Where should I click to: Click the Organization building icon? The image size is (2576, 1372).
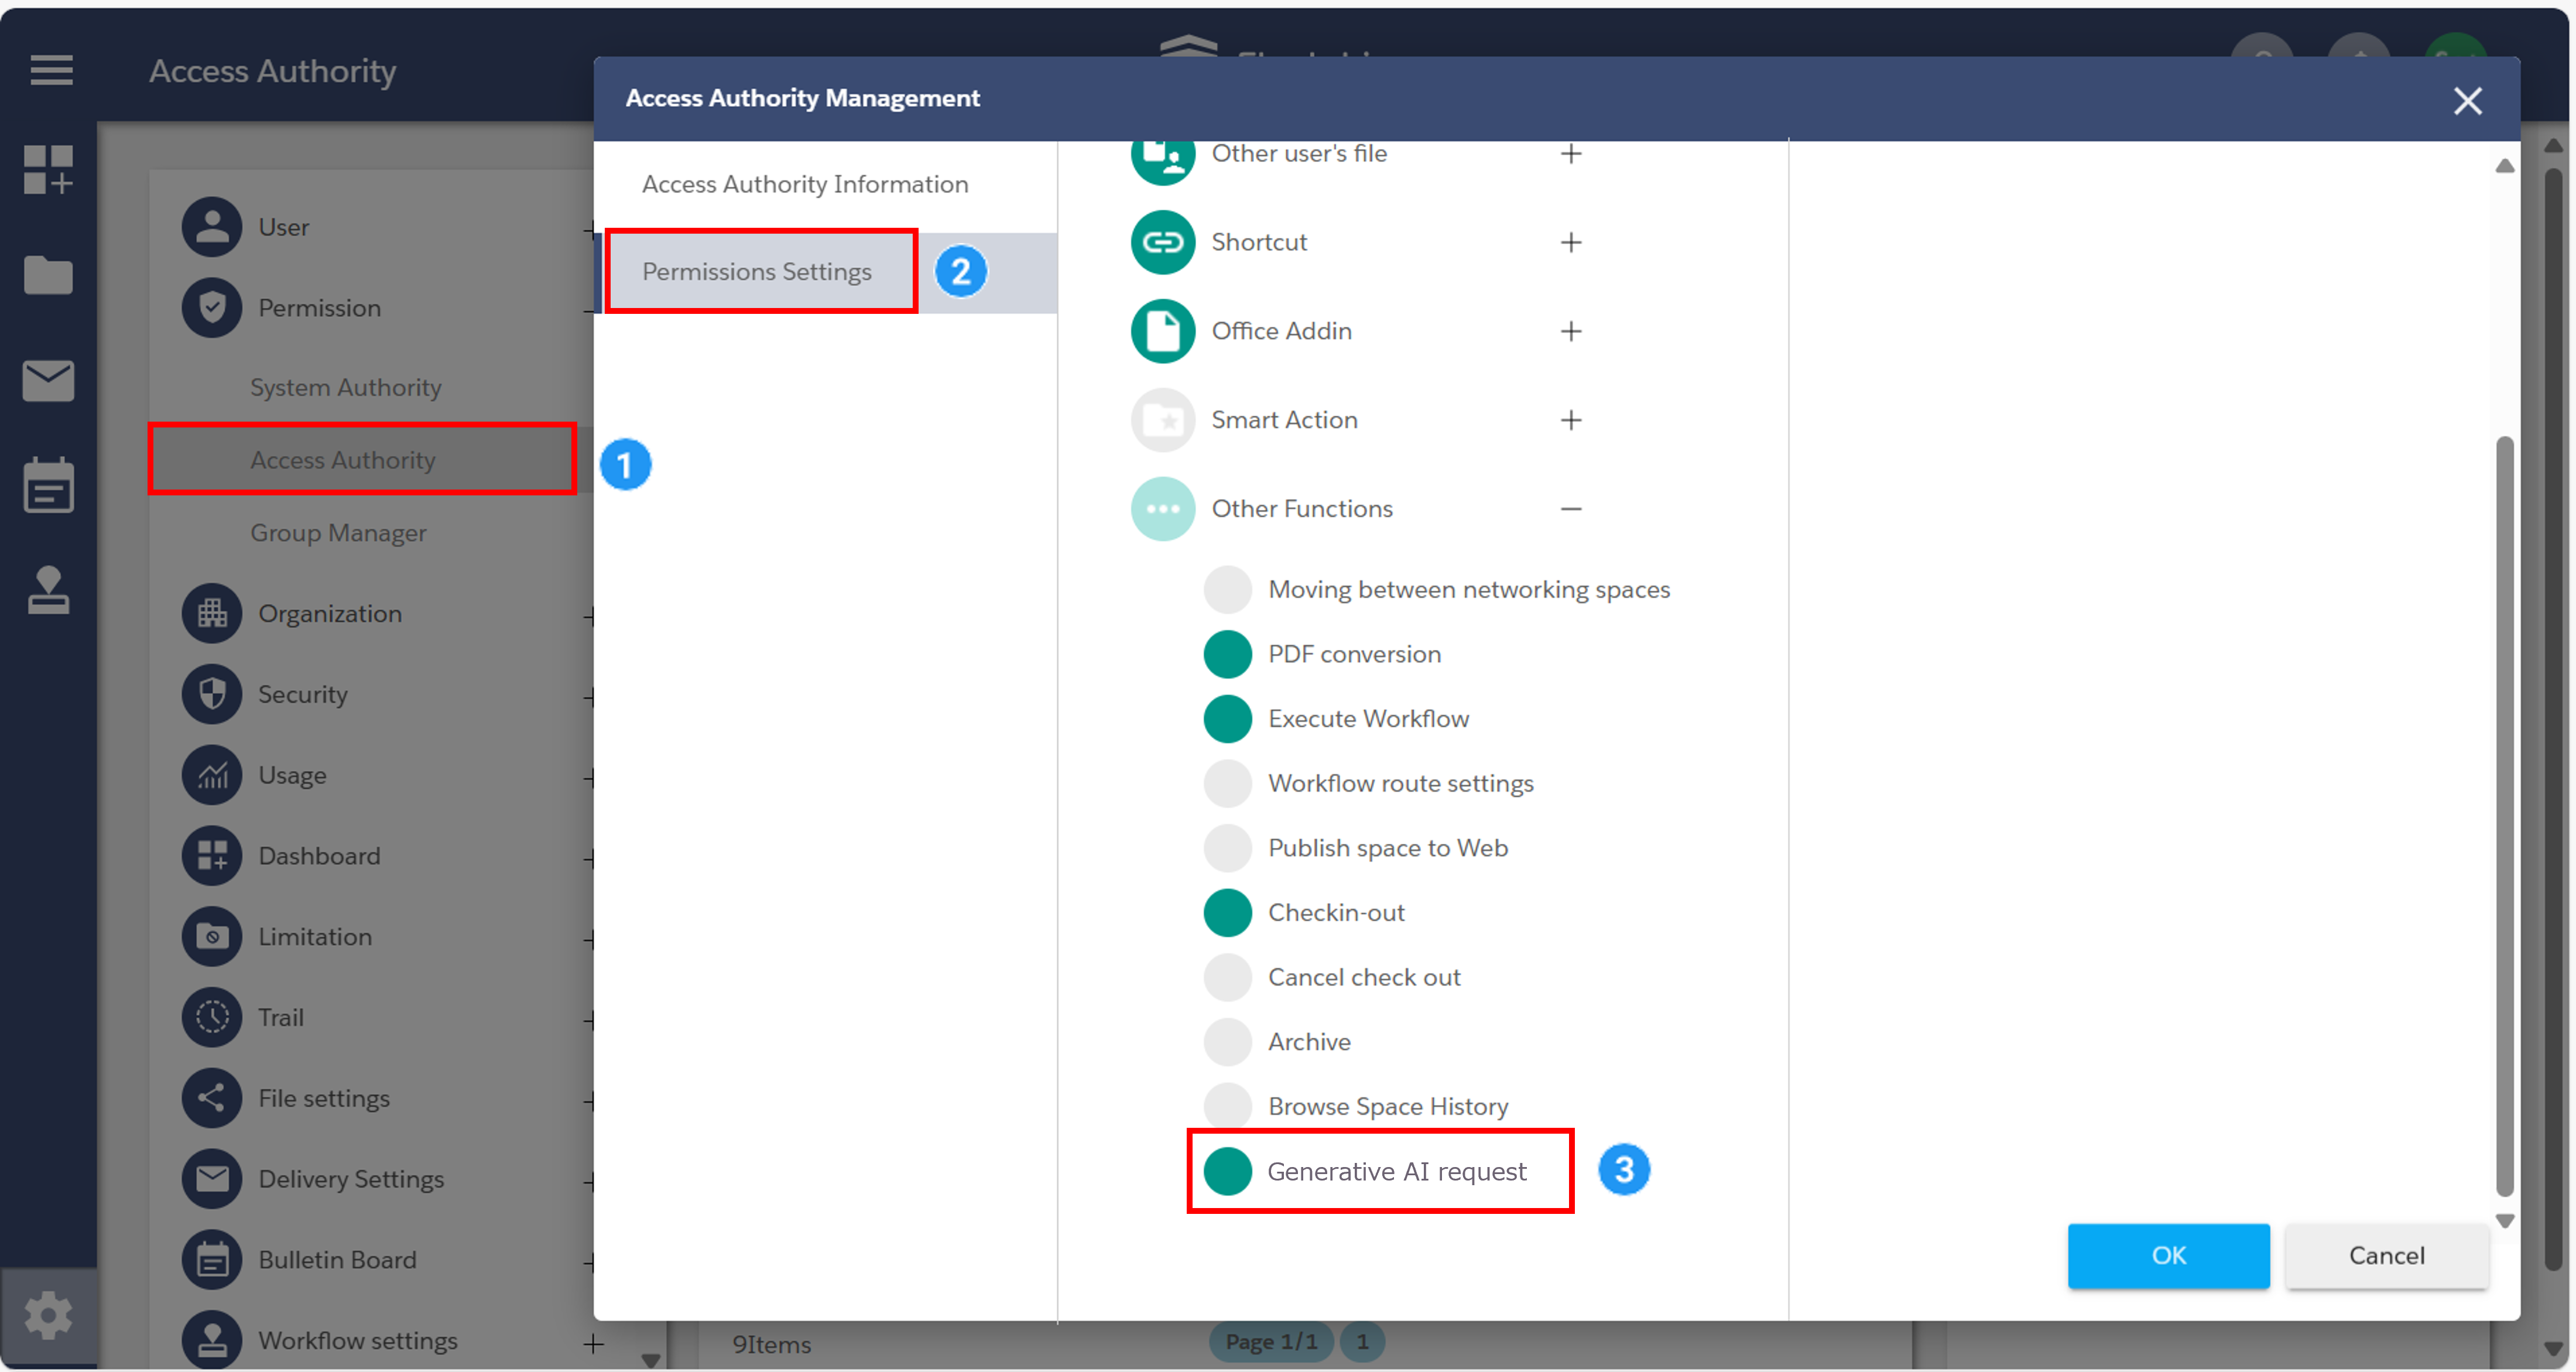(x=212, y=613)
